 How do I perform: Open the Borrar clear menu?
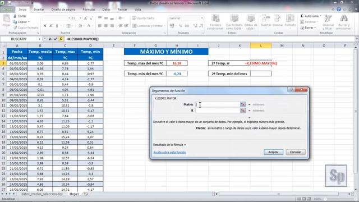click(308, 27)
